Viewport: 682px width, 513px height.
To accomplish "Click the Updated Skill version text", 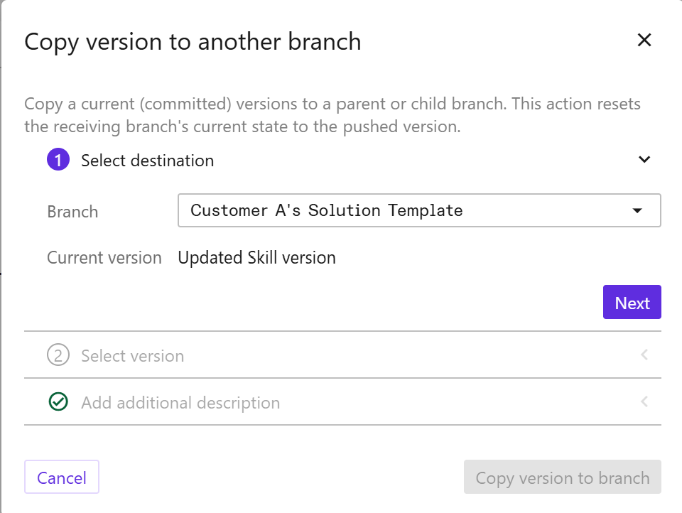I will (x=256, y=257).
